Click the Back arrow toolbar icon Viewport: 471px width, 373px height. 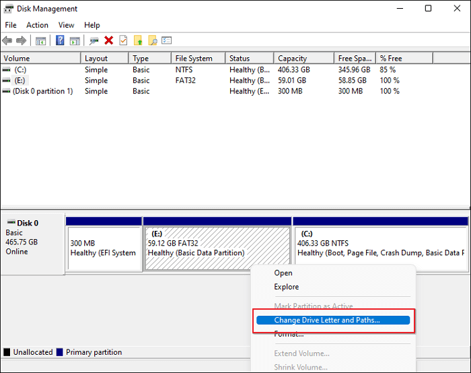click(x=7, y=40)
